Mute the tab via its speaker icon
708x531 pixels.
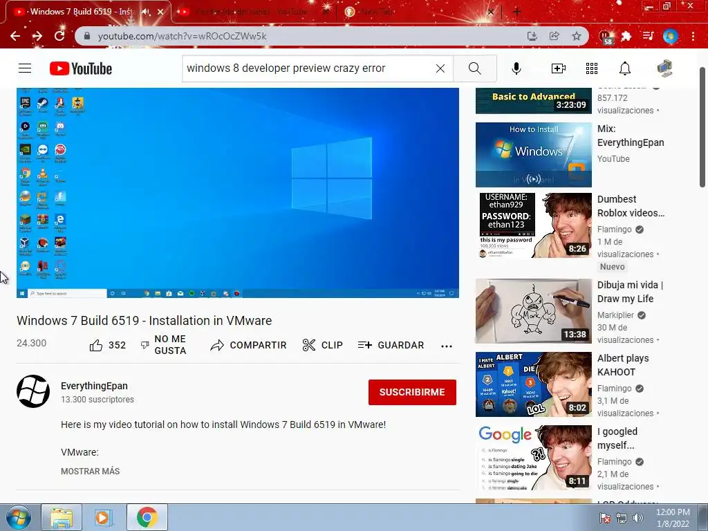coord(145,12)
